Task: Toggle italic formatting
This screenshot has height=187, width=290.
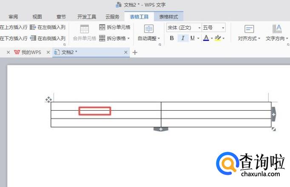Action: (183, 38)
